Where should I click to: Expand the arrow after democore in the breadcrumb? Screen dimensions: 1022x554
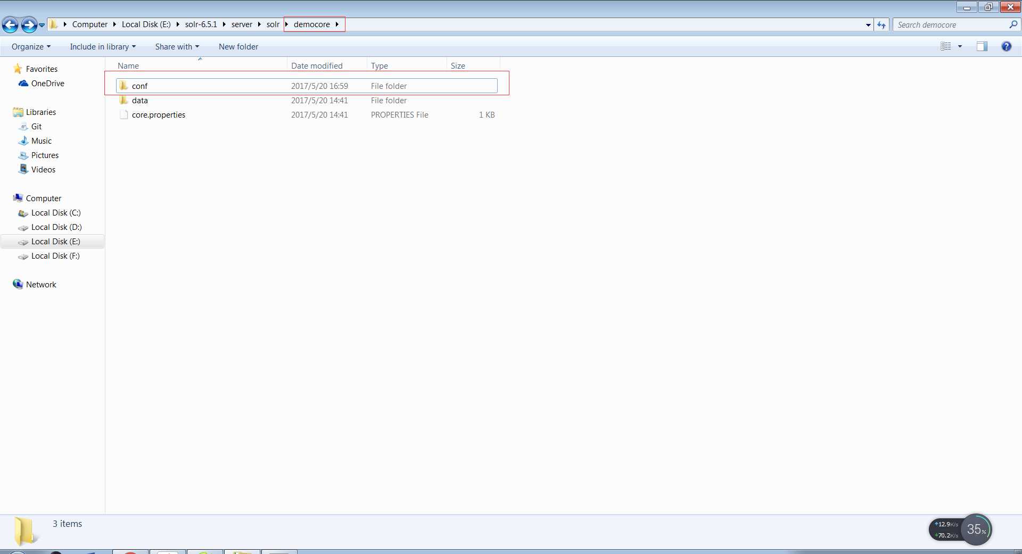[337, 24]
